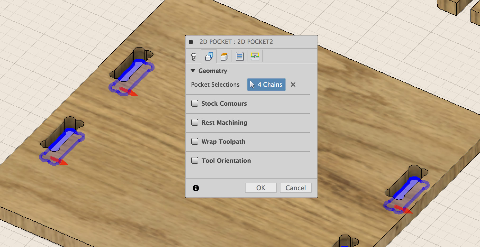Open the Tool tab of 2D Pocket dialog
This screenshot has height=247, width=480.
coord(193,56)
